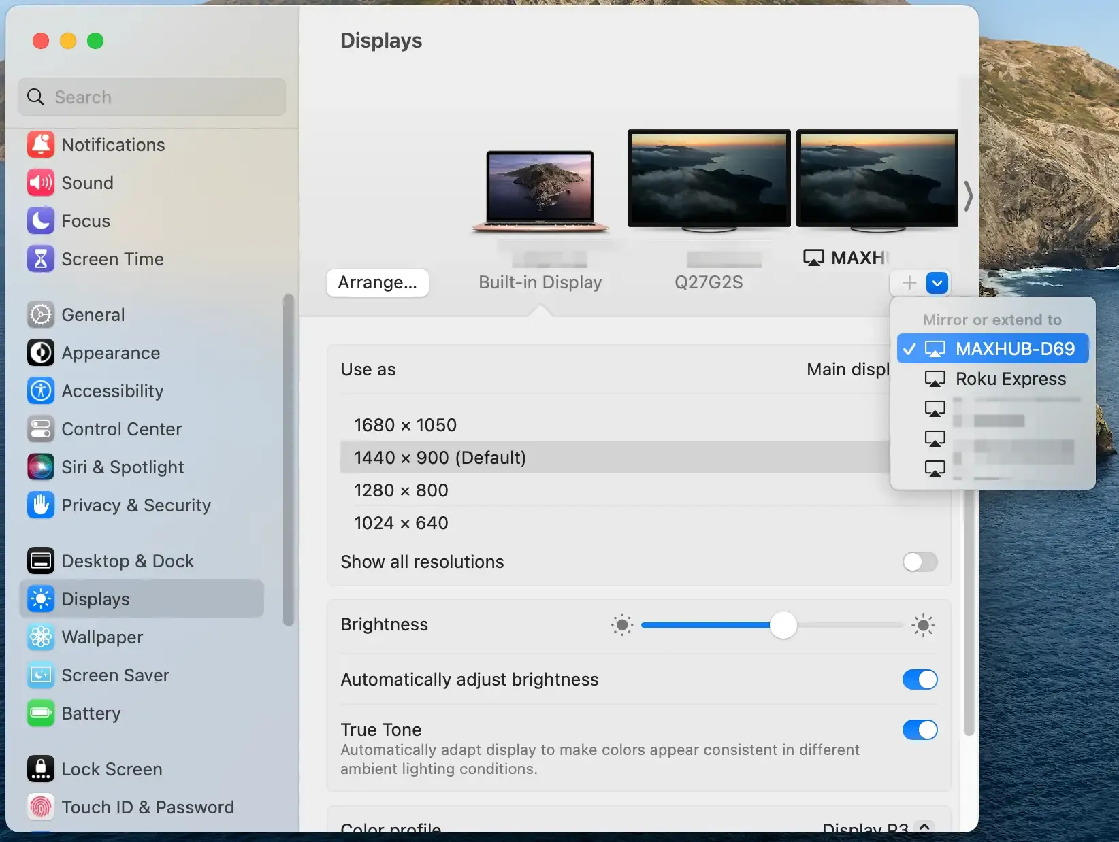
Task: Click AirPlay icon beside MAXH label
Action: [813, 258]
